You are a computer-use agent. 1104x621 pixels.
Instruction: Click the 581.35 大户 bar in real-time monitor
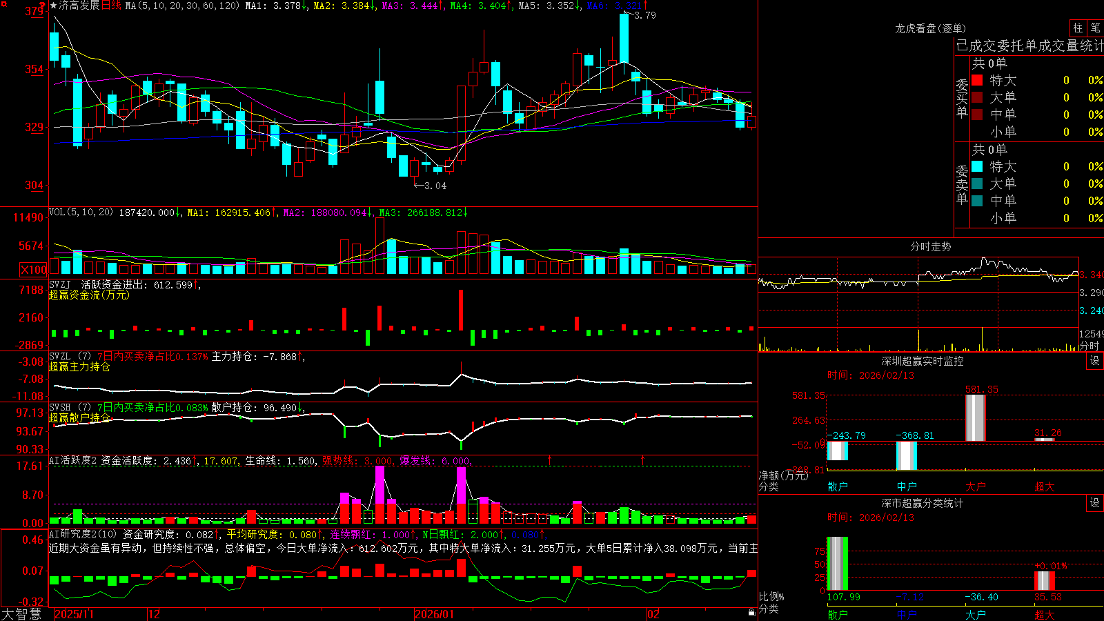pos(976,417)
